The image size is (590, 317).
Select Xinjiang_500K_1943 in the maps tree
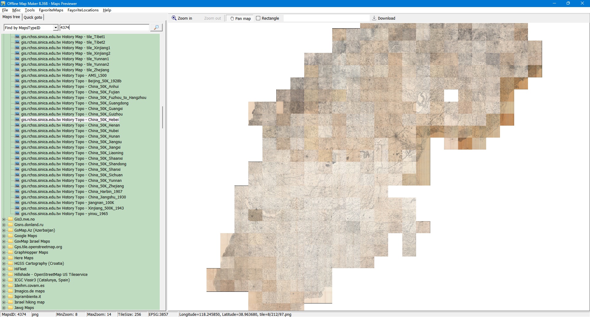click(72, 208)
